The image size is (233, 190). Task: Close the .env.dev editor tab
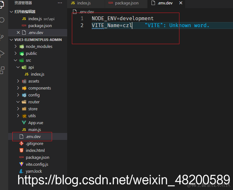click(181, 3)
